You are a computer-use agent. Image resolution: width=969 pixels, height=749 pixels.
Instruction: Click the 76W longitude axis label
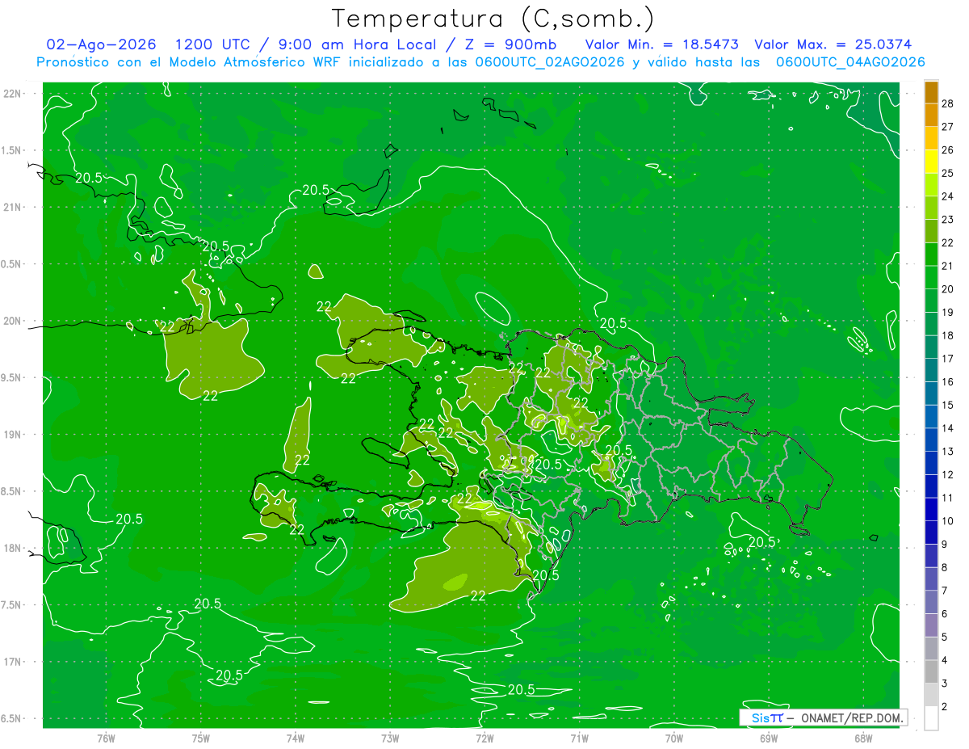click(x=107, y=738)
